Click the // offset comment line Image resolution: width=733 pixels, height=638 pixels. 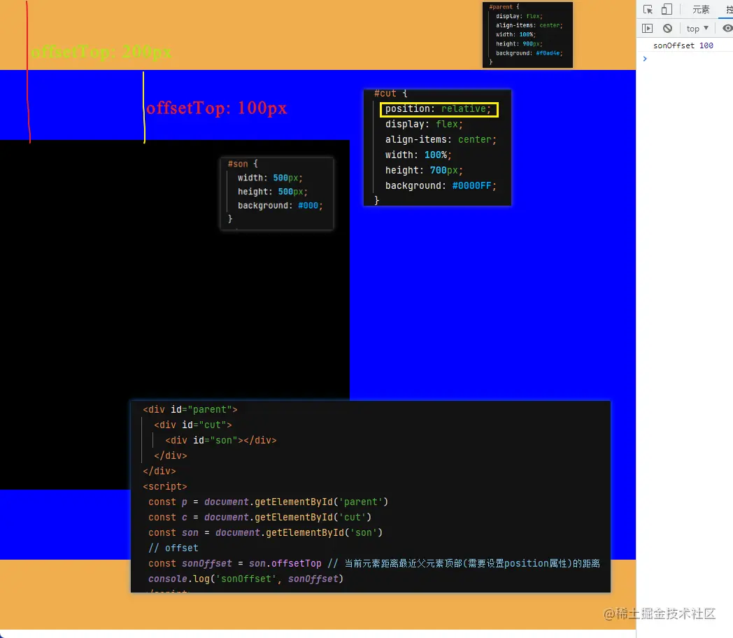[x=173, y=548]
